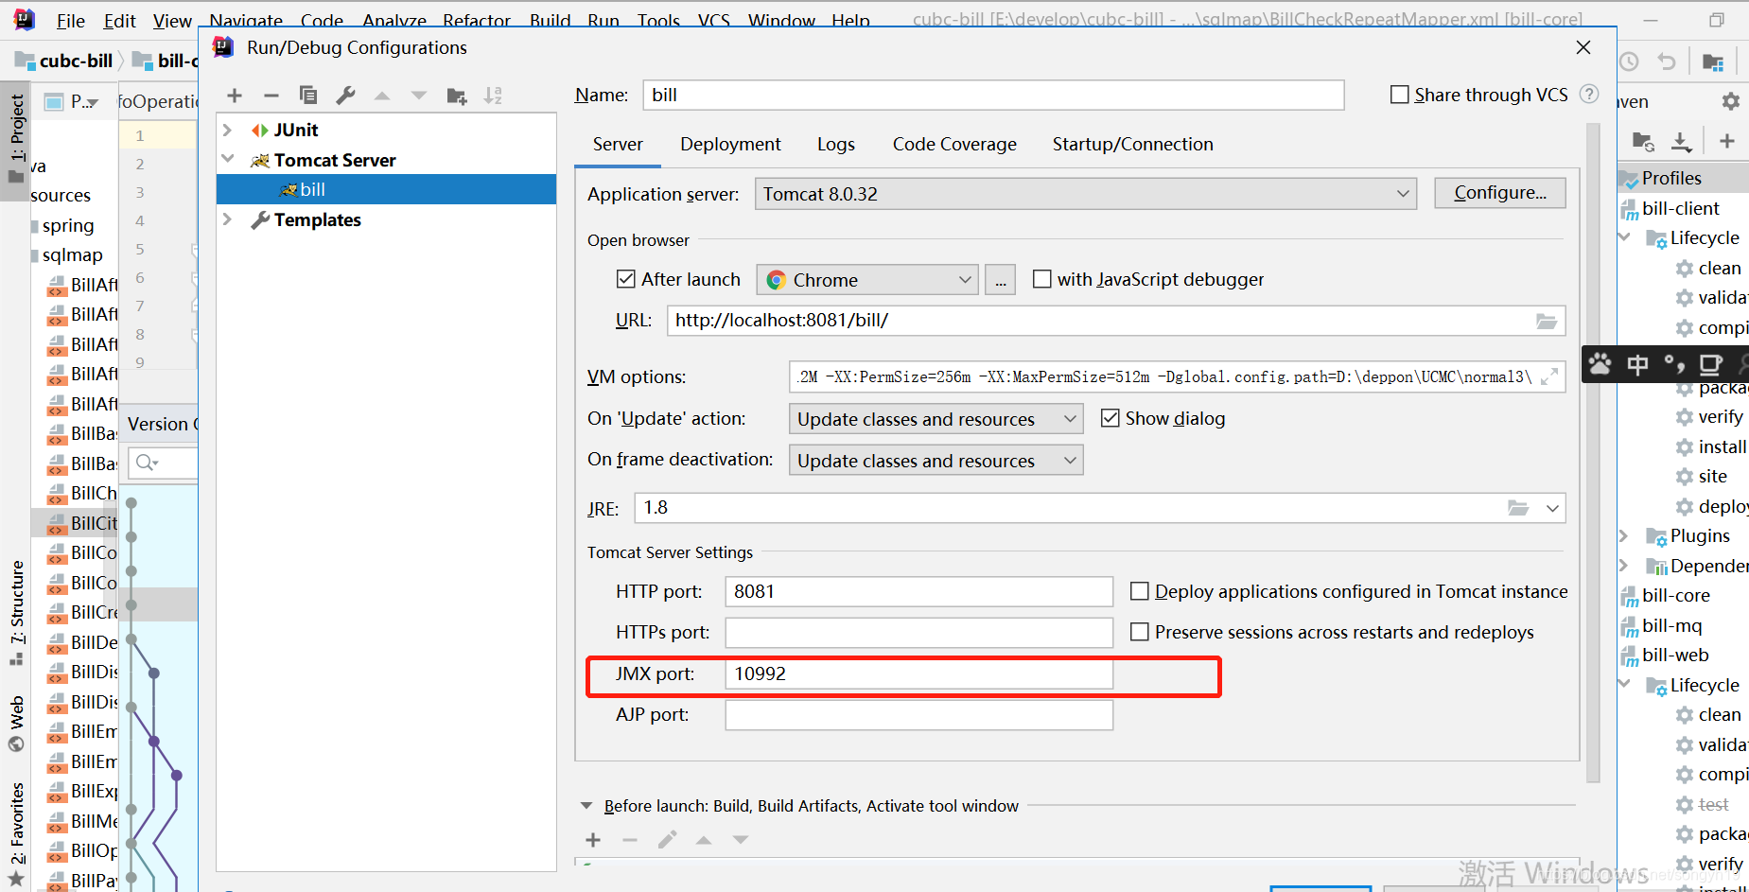Open the Structure tool window tab

coord(16,612)
